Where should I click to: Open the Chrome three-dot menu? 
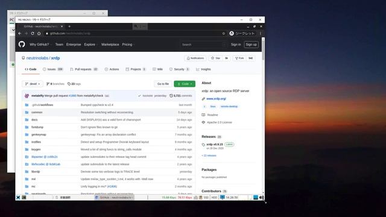pos(260,34)
